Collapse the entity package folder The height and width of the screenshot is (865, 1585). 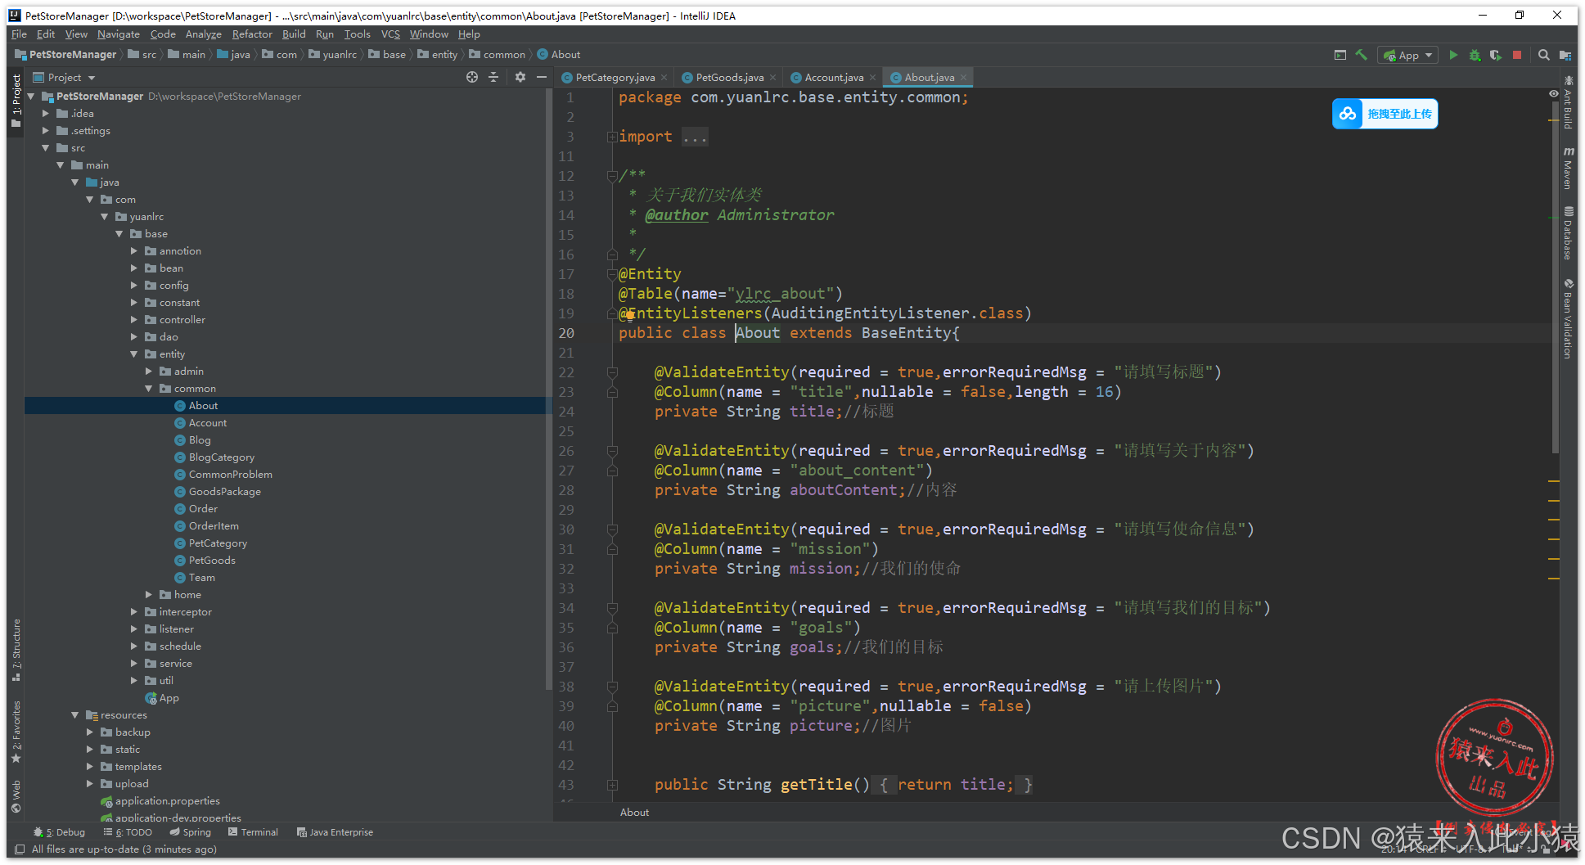pyautogui.click(x=134, y=354)
